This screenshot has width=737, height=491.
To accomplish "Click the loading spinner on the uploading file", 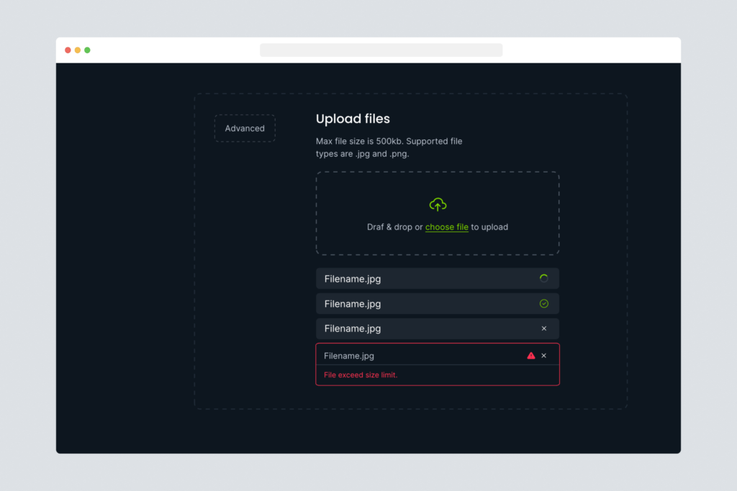I will tap(543, 278).
